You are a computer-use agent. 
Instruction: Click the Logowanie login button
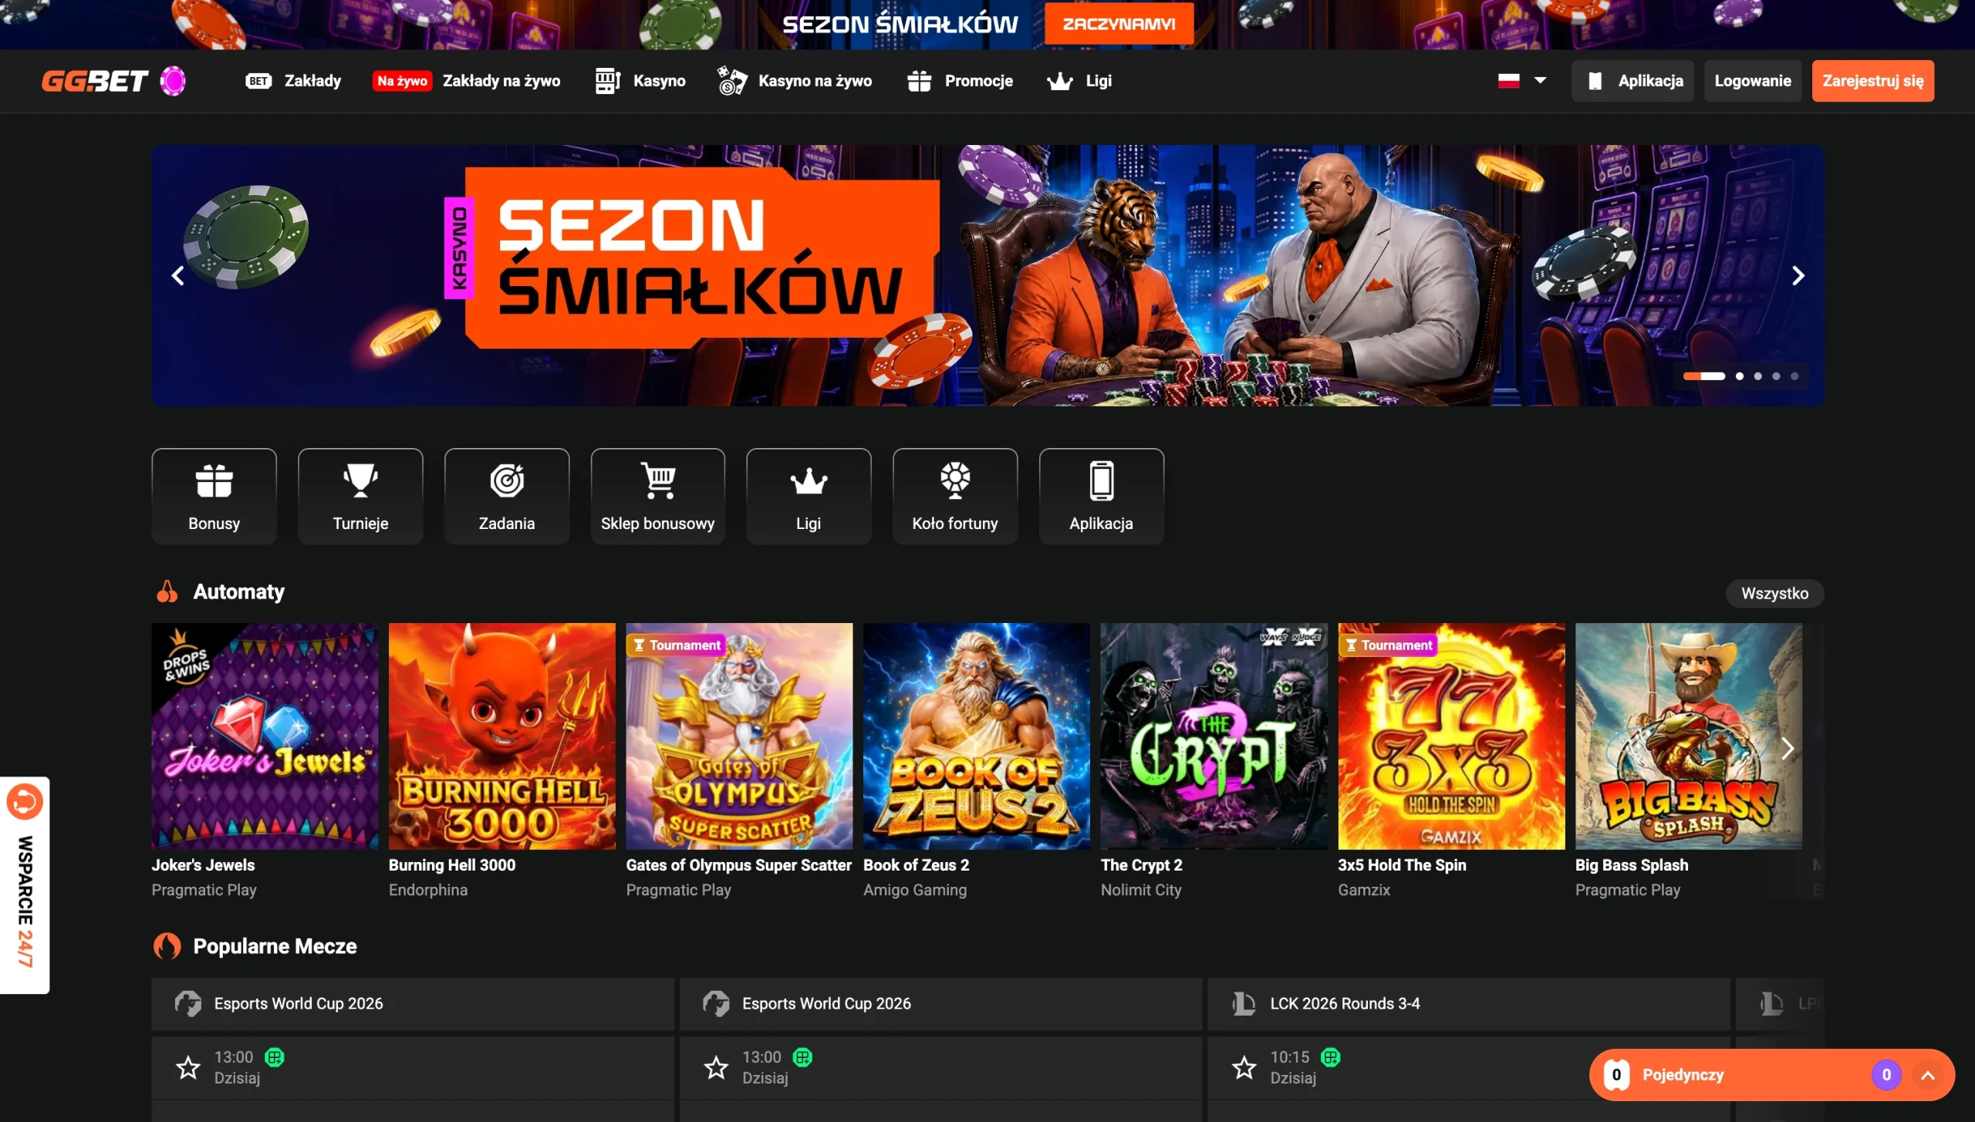pos(1753,81)
